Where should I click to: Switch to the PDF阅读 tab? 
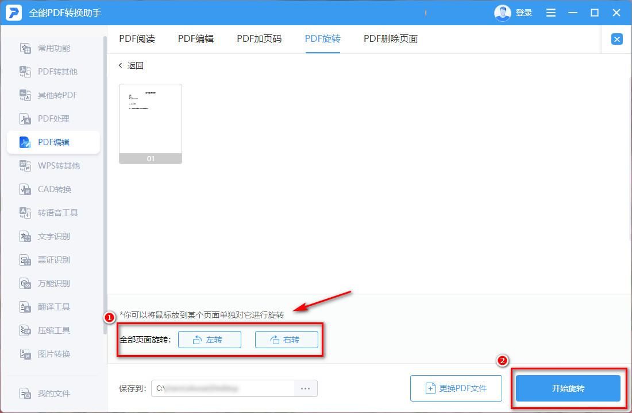coord(137,38)
